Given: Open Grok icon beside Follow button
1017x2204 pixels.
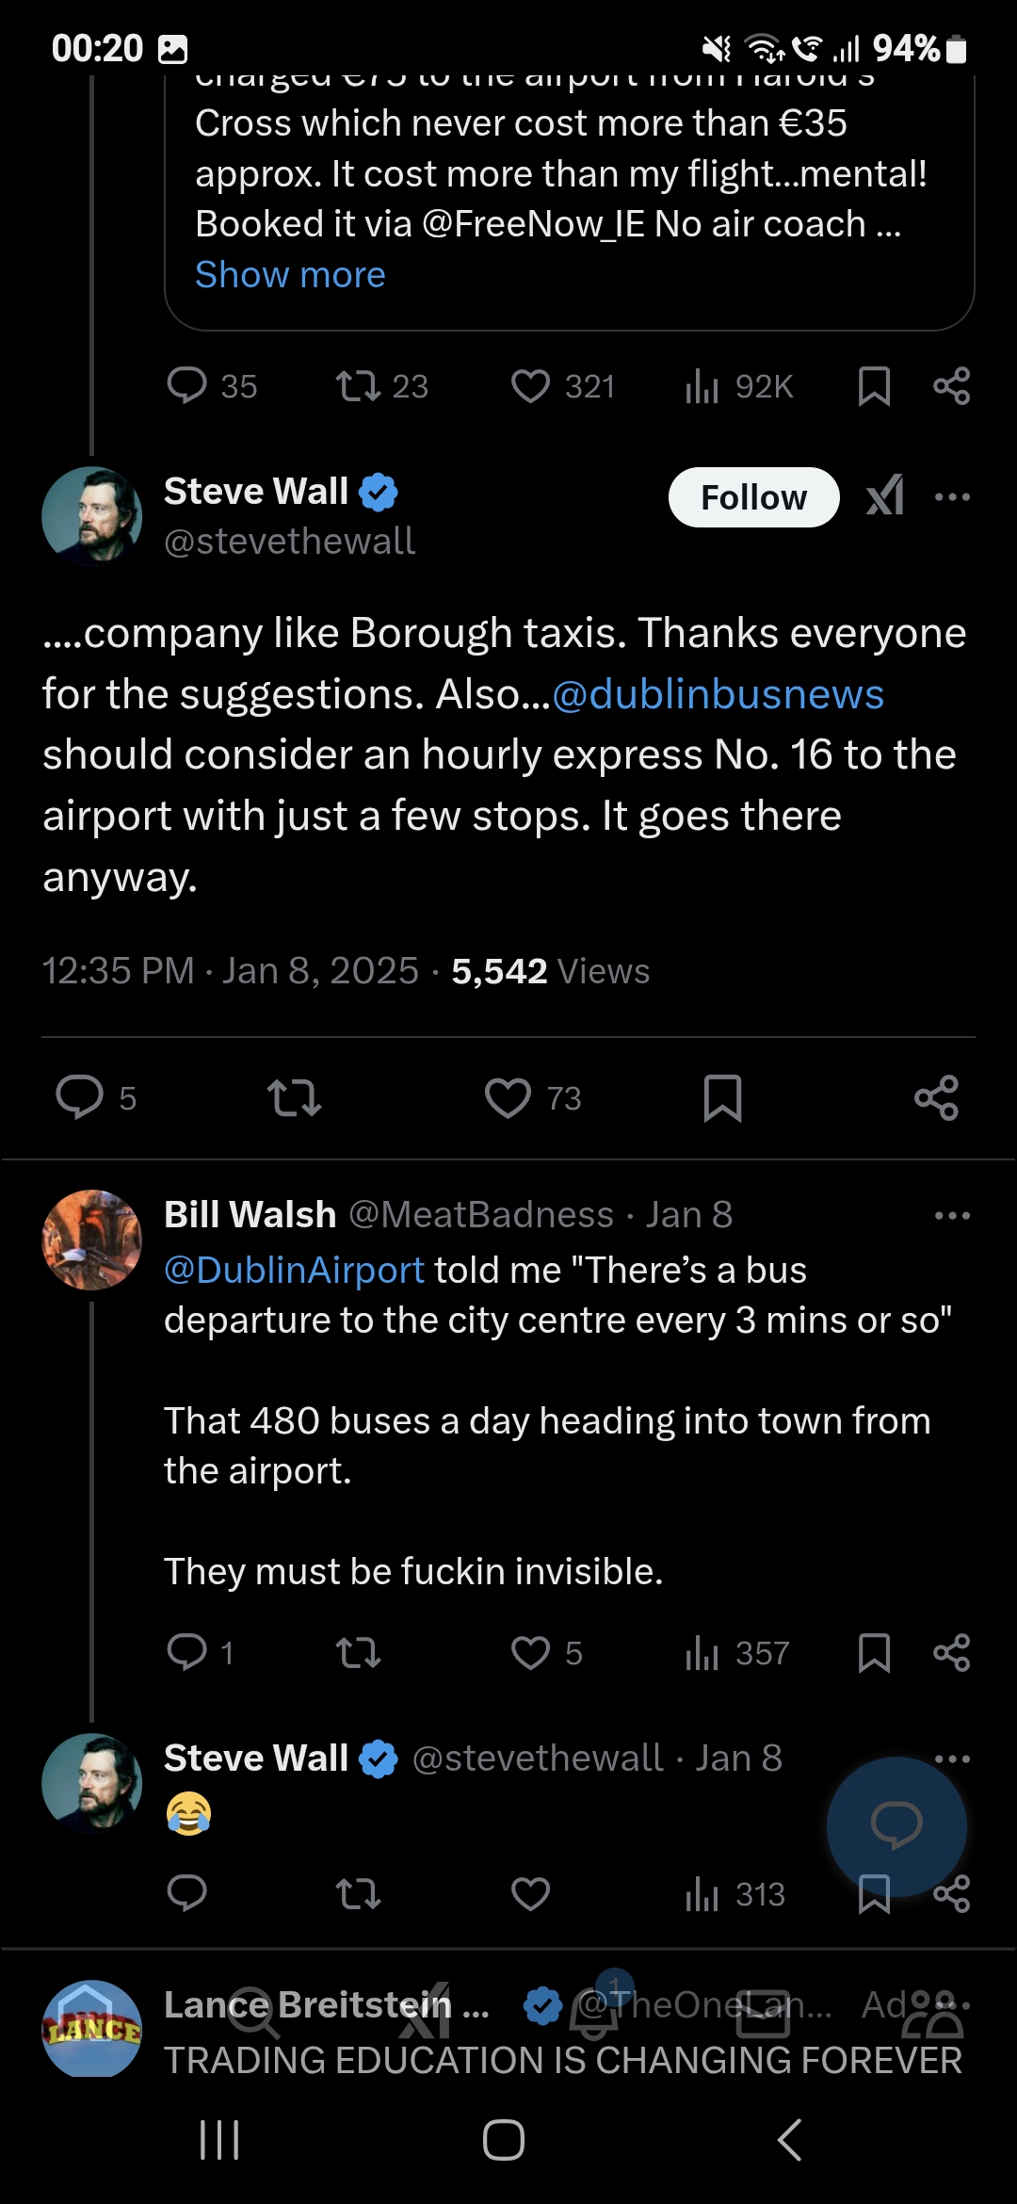Looking at the screenshot, I should (885, 495).
